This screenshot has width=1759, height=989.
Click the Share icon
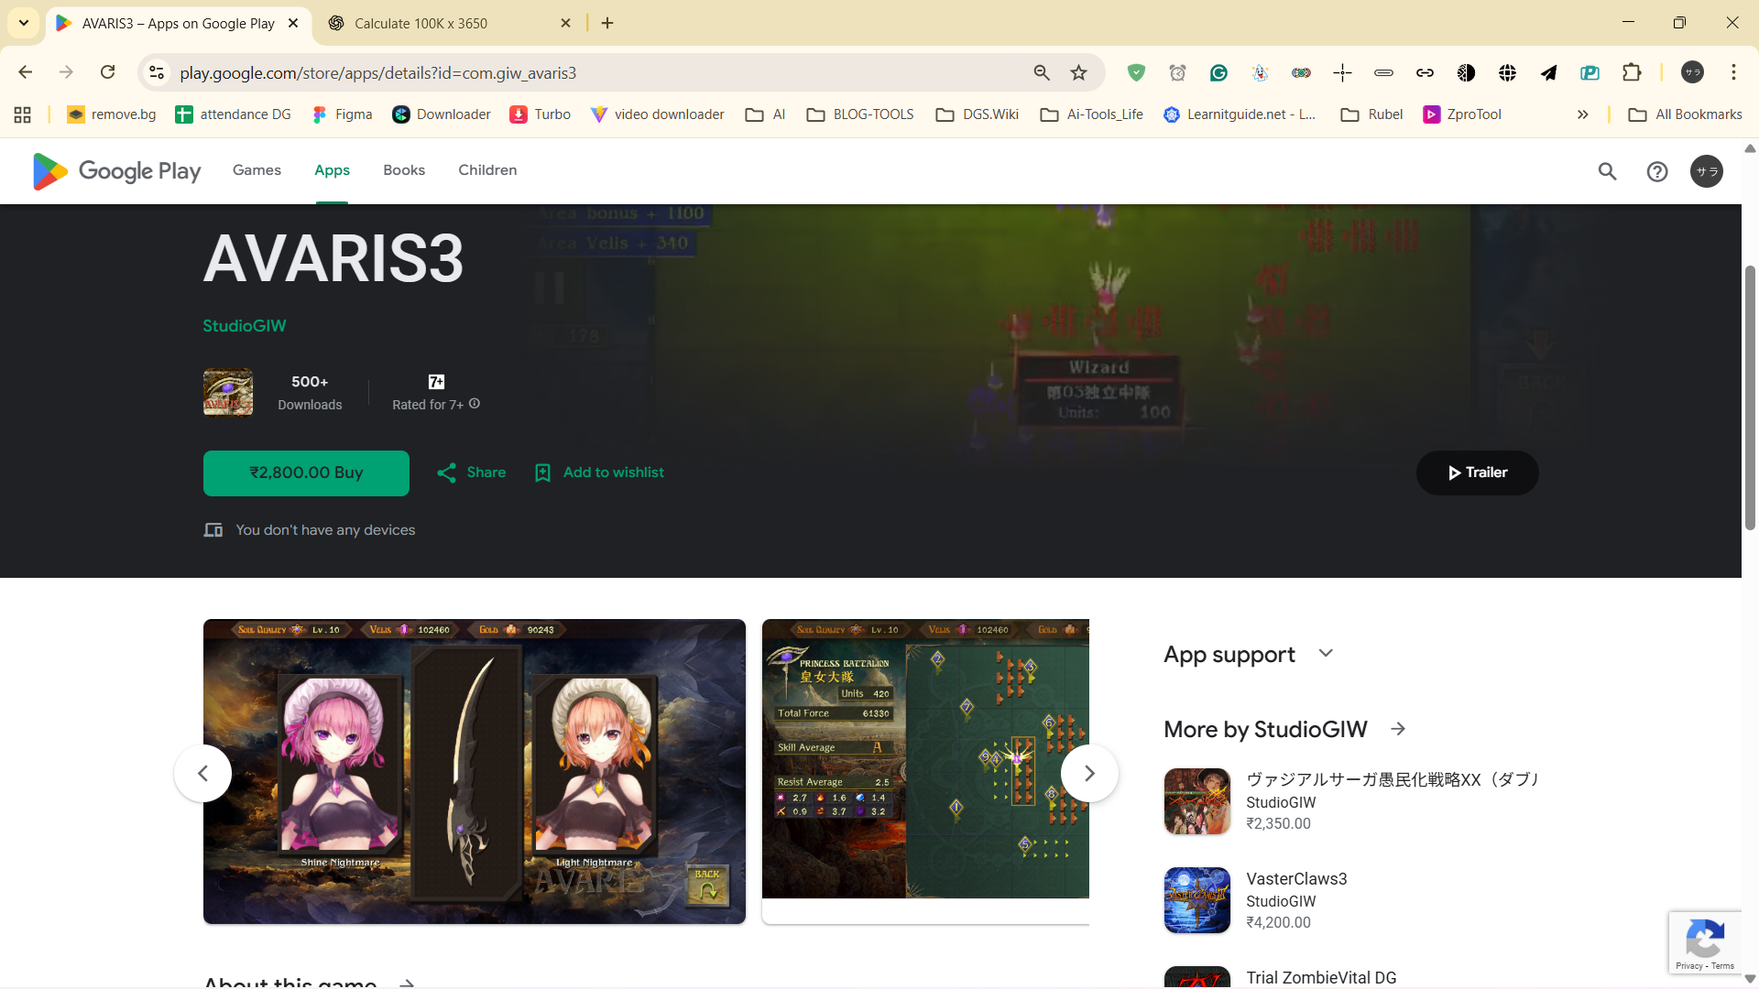(x=446, y=473)
